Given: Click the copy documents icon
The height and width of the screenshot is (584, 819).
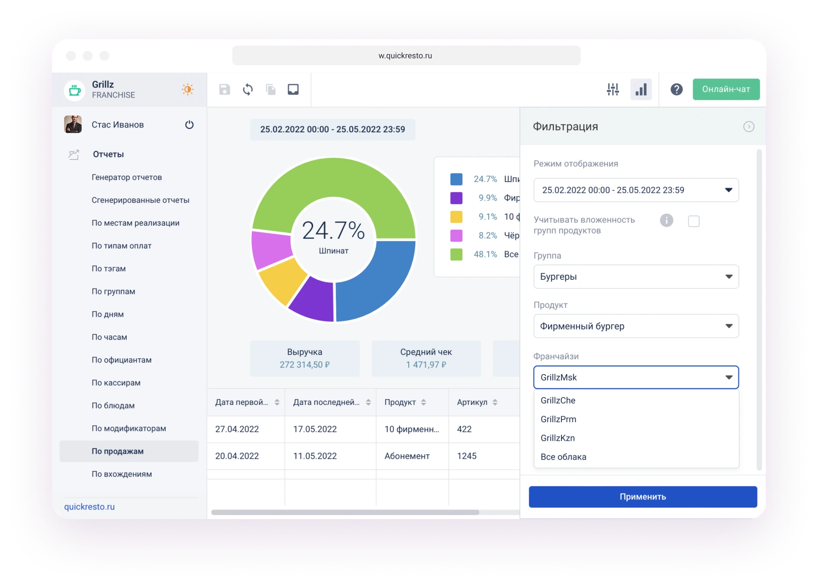Looking at the screenshot, I should point(271,90).
